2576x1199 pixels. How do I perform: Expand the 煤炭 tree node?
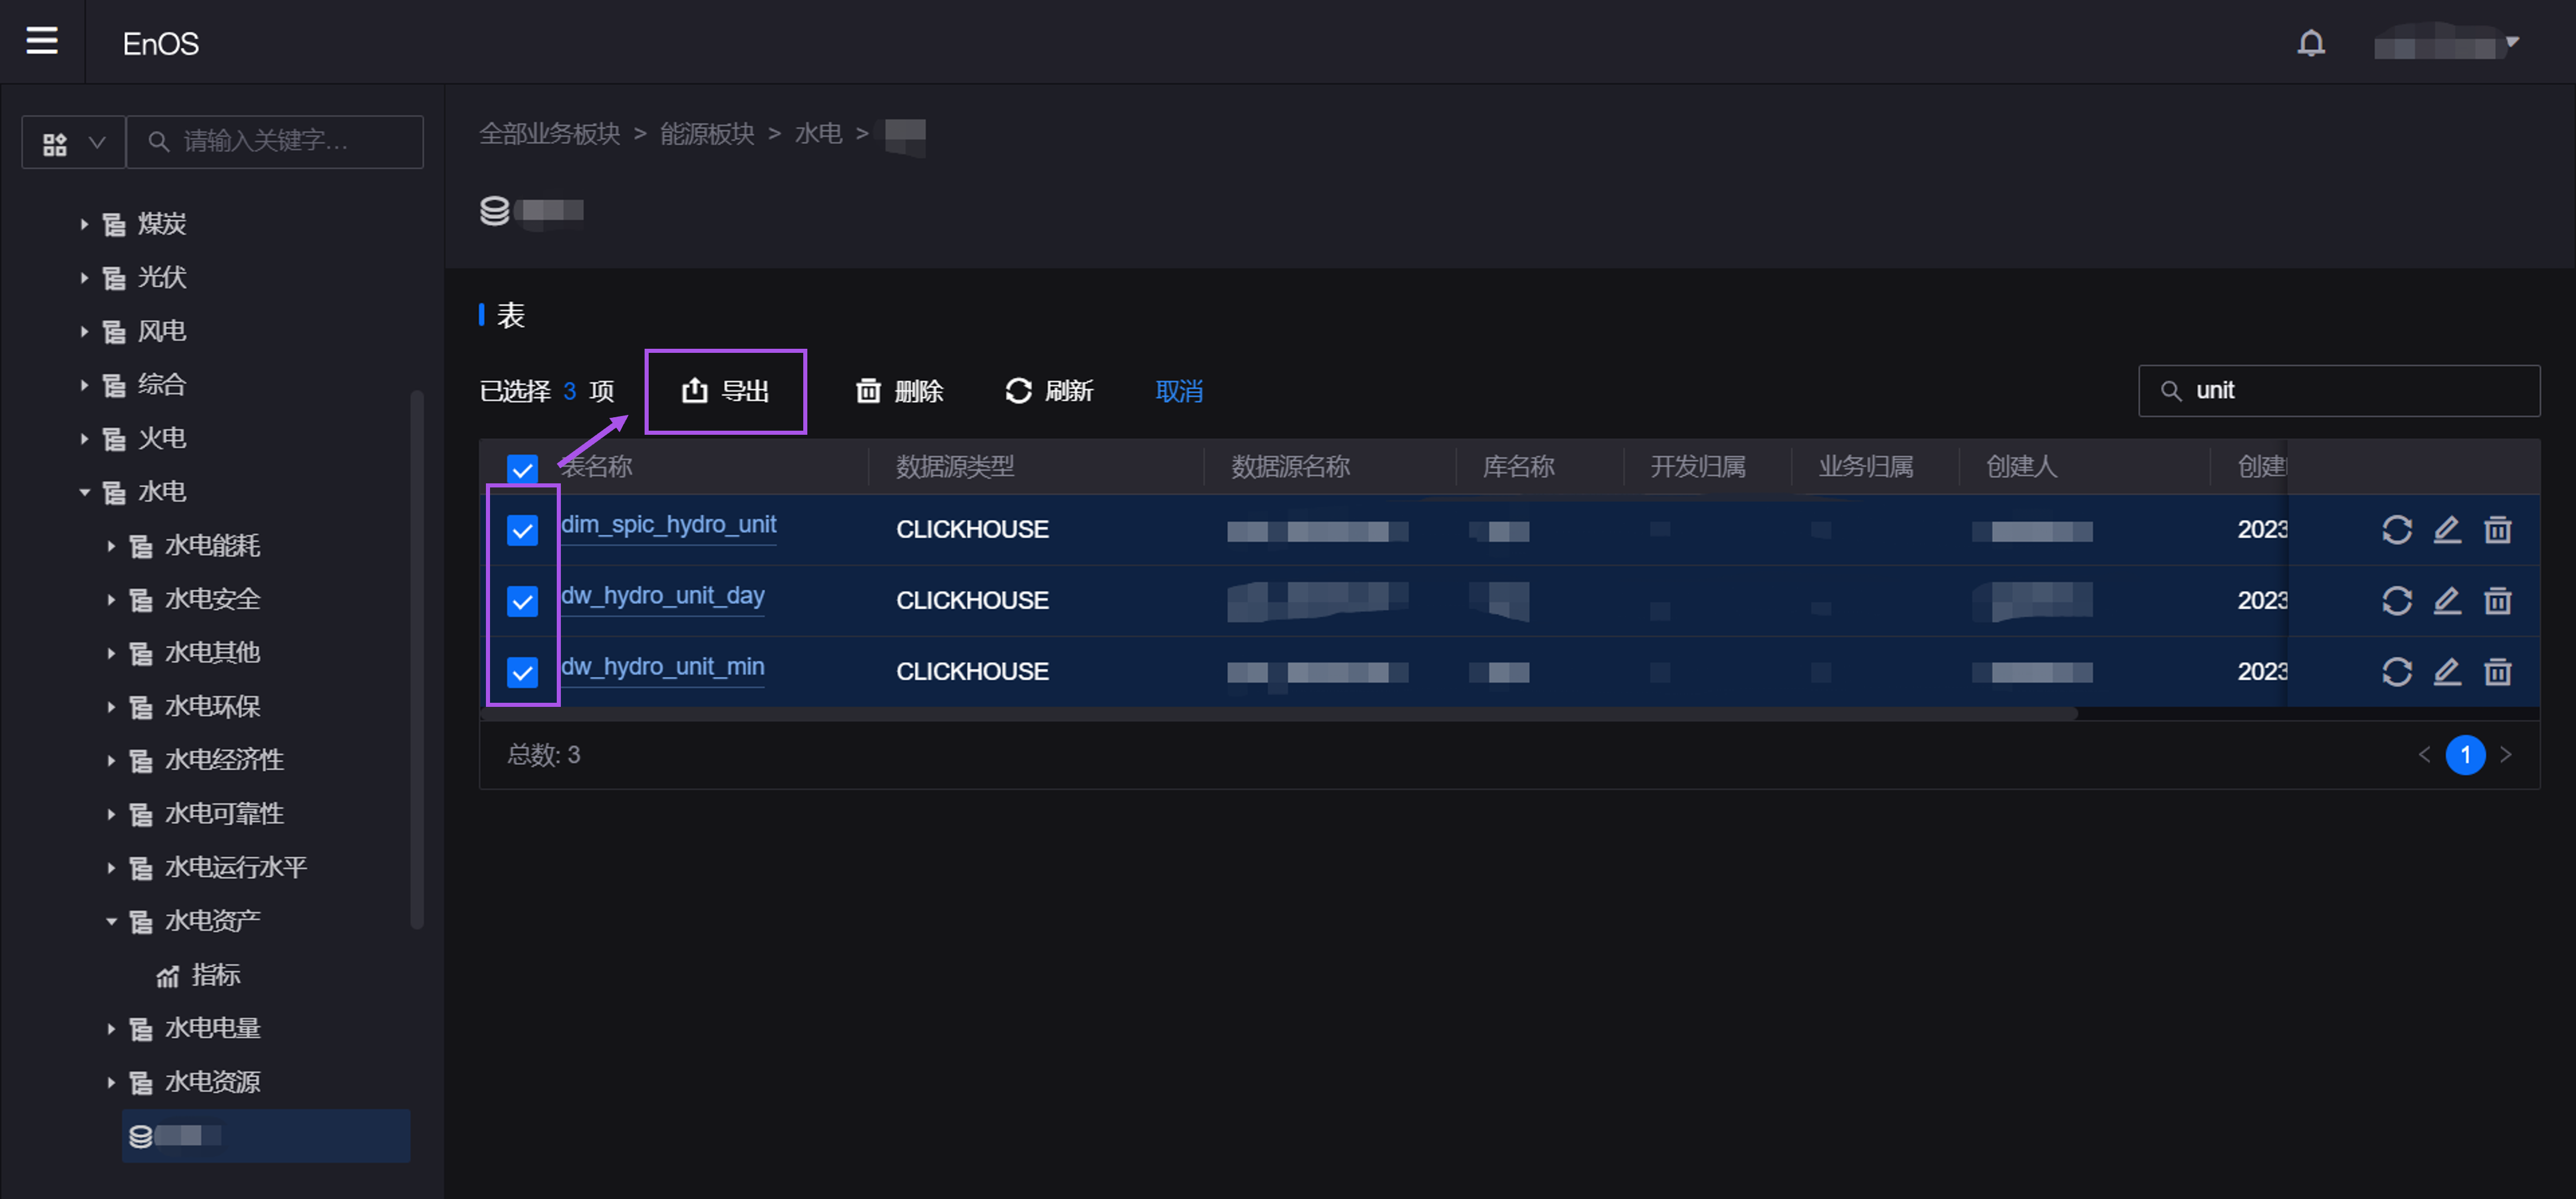coord(84,224)
